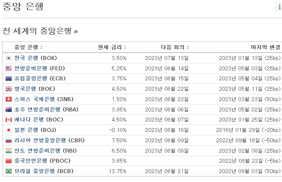
Task: Click BCB last change 2022년 08월 03일 (50bp)
Action: point(250,171)
